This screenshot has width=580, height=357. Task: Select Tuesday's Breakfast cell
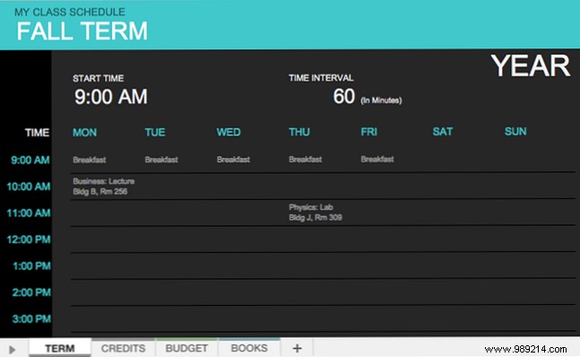(161, 160)
